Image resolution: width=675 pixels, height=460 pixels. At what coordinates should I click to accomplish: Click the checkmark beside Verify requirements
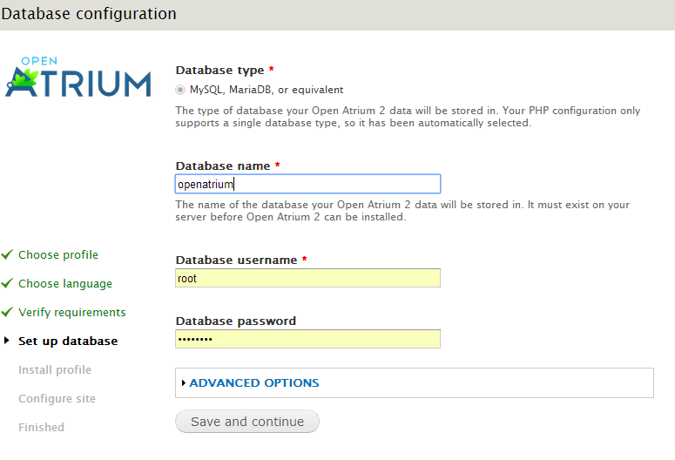[x=7, y=312]
